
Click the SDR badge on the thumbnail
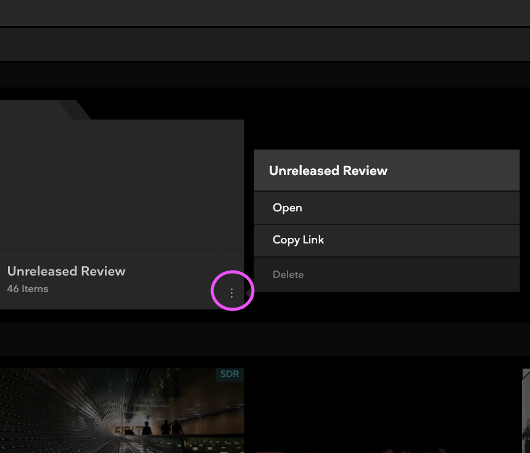(230, 374)
